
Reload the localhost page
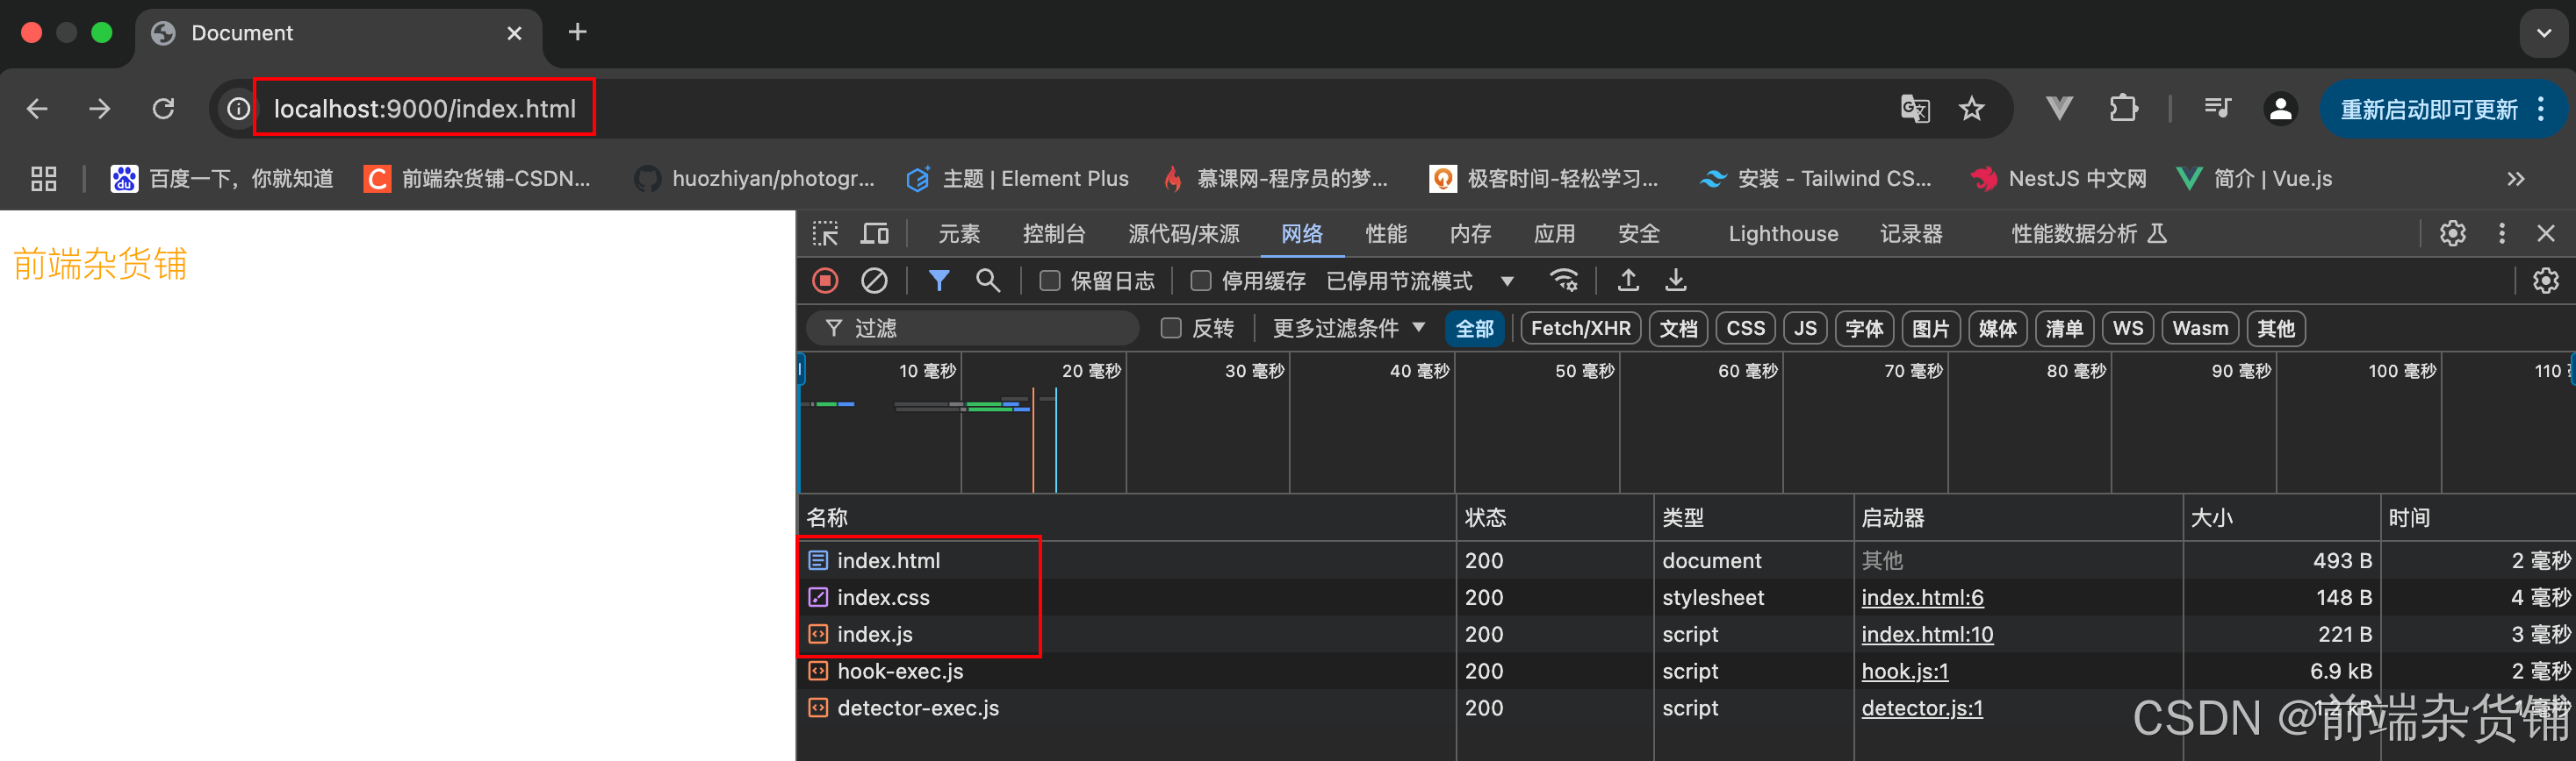pos(163,109)
